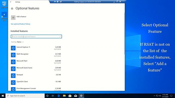Click the 632 KB size value
This screenshot has width=175, height=98.
(58, 75)
